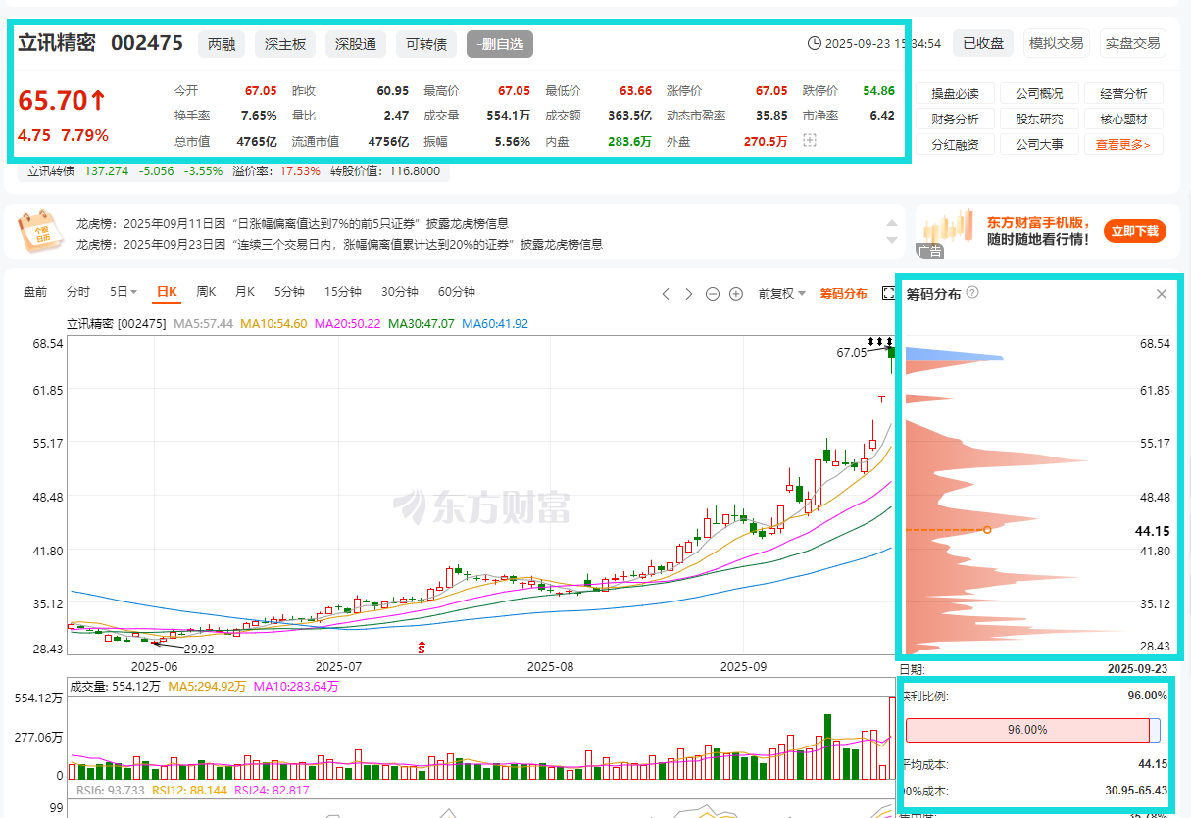Screen dimensions: 1191x818
Task: Click stock code 002475 in the header
Action: click(x=147, y=43)
